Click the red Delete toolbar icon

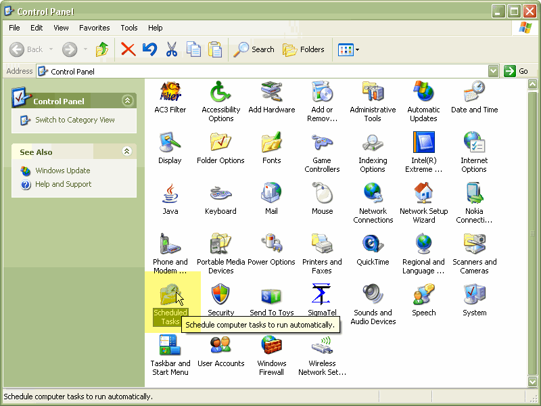tap(128, 49)
